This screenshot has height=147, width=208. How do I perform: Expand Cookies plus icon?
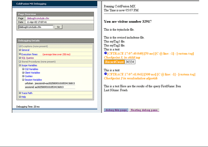tap(23, 76)
